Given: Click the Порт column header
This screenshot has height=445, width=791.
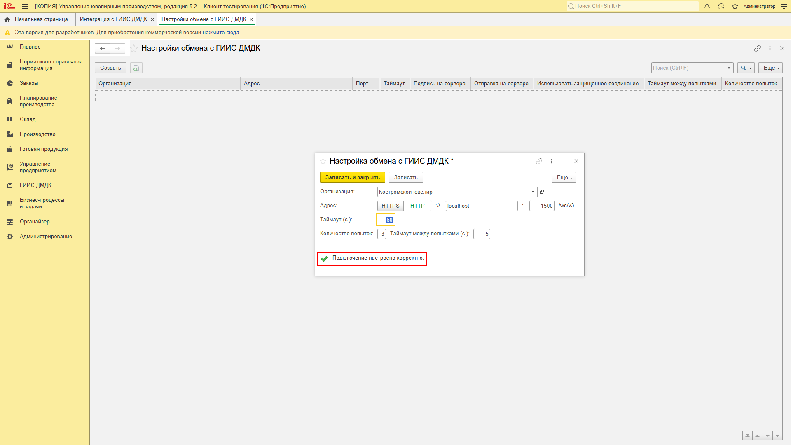Looking at the screenshot, I should click(x=366, y=84).
